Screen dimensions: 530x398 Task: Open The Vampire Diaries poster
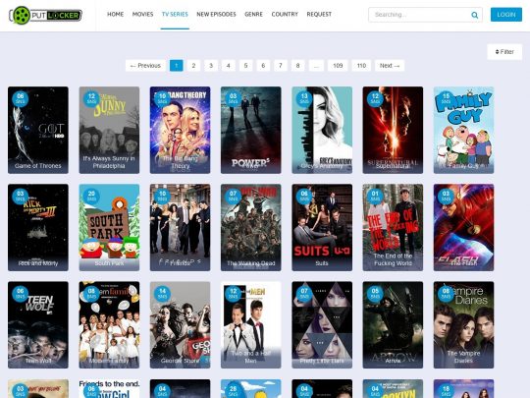pyautogui.click(x=463, y=325)
